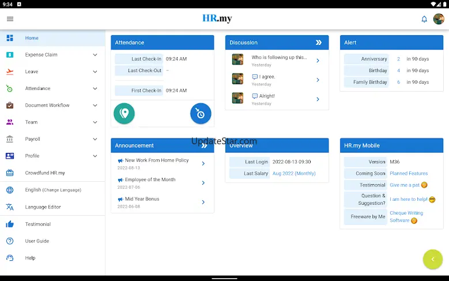Select Home in the sidebar
449x281 pixels.
tap(52, 38)
